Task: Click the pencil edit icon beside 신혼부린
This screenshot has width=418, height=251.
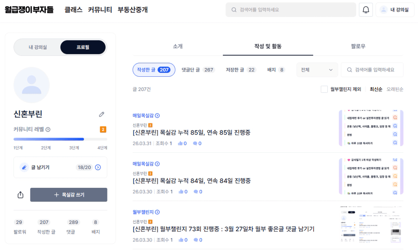Action: 102,114
